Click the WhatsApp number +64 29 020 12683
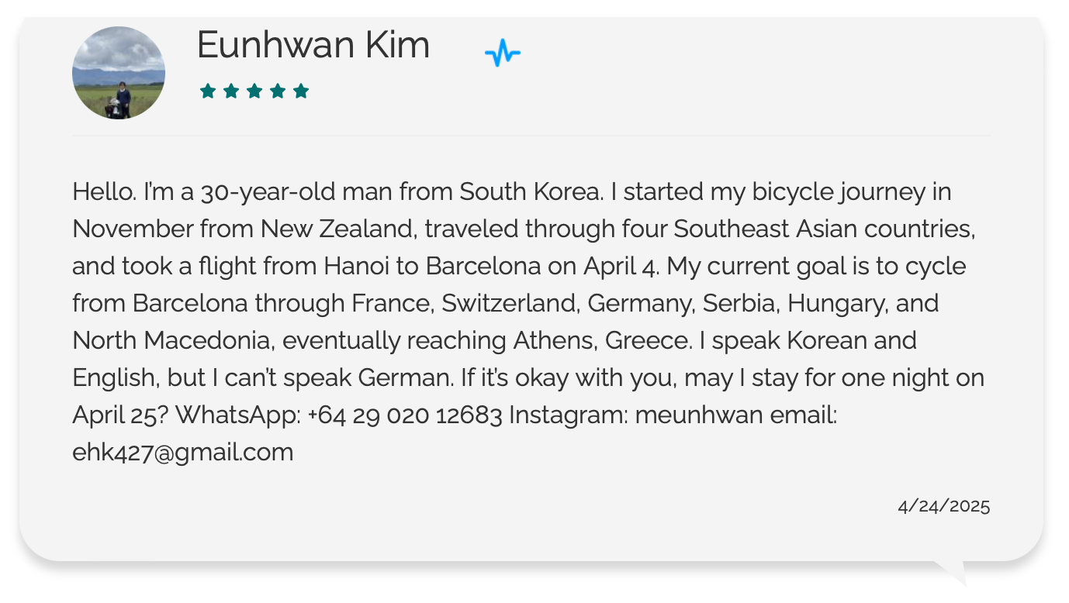Screen dimensions: 1069x603 pyautogui.click(x=405, y=415)
